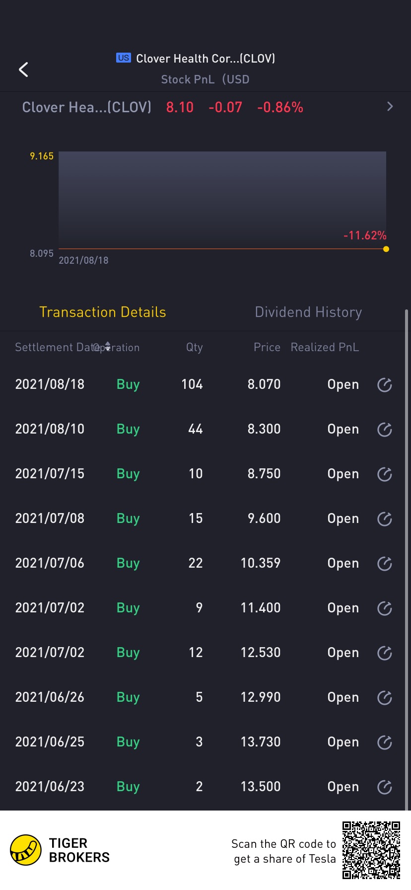
Task: Sort by Settlement Date arrows
Action: (108, 347)
